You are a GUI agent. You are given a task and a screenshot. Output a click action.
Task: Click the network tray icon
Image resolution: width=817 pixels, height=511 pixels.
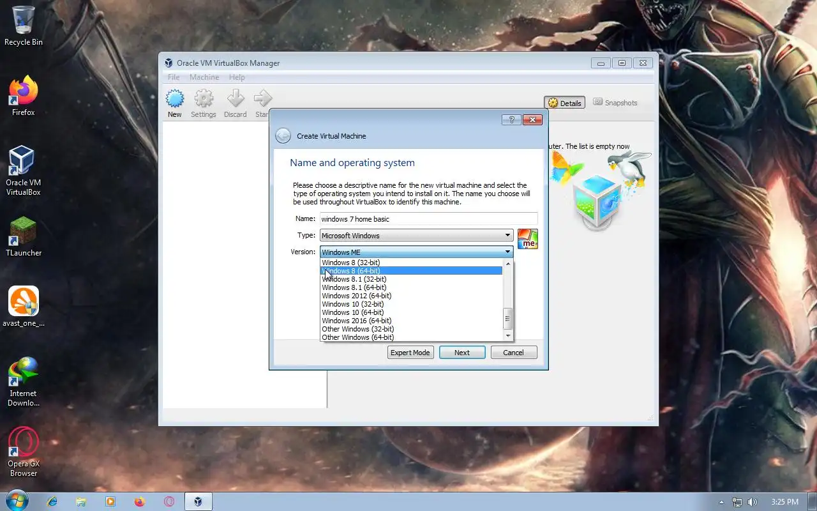point(737,502)
